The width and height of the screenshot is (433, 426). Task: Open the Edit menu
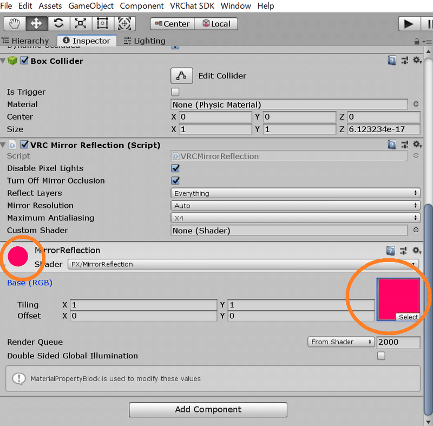pyautogui.click(x=25, y=6)
